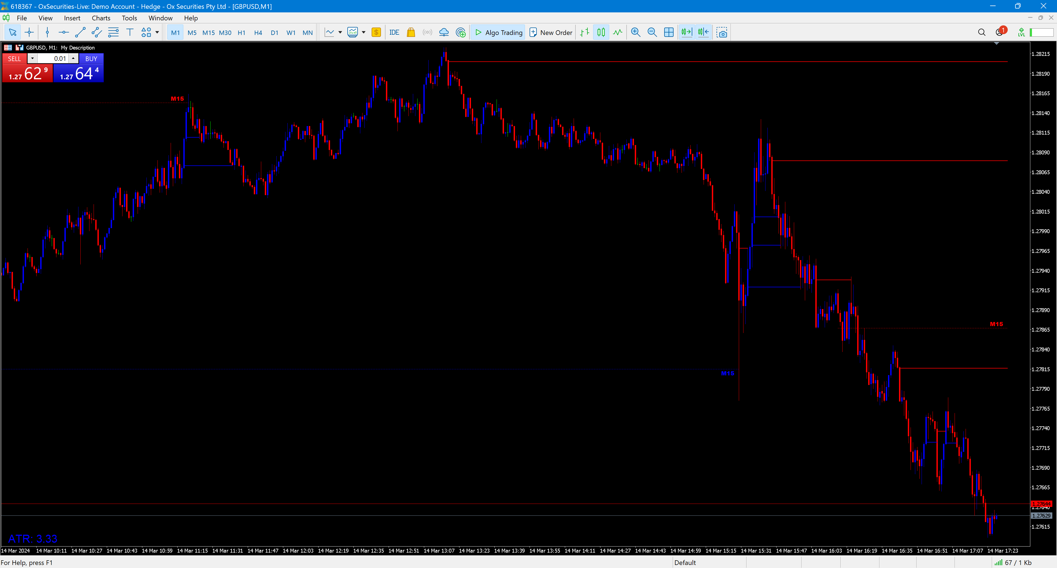Toggle Algo Trading on
The height and width of the screenshot is (568, 1057).
click(498, 32)
